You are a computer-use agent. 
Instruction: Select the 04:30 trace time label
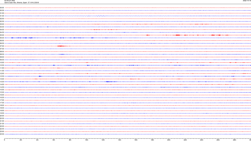[x=2, y=32]
